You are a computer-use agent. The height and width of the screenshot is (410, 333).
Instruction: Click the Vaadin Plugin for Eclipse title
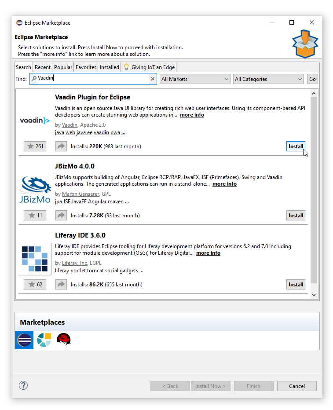coord(92,97)
